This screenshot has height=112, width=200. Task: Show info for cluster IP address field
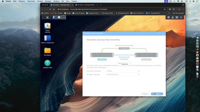tap(139, 75)
